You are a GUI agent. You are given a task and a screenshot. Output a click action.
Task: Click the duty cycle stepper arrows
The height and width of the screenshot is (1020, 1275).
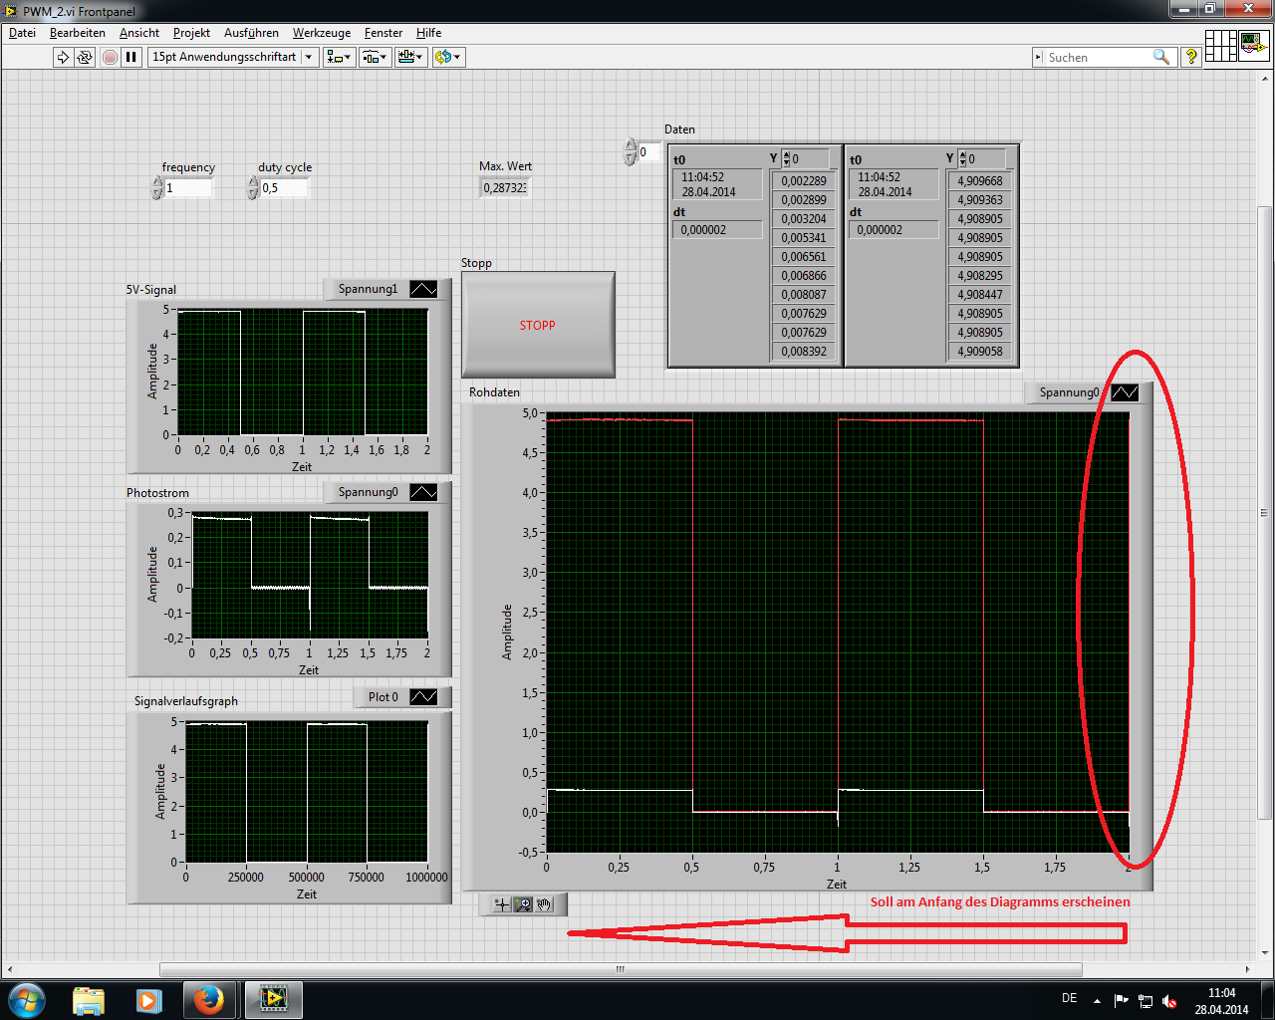point(253,188)
